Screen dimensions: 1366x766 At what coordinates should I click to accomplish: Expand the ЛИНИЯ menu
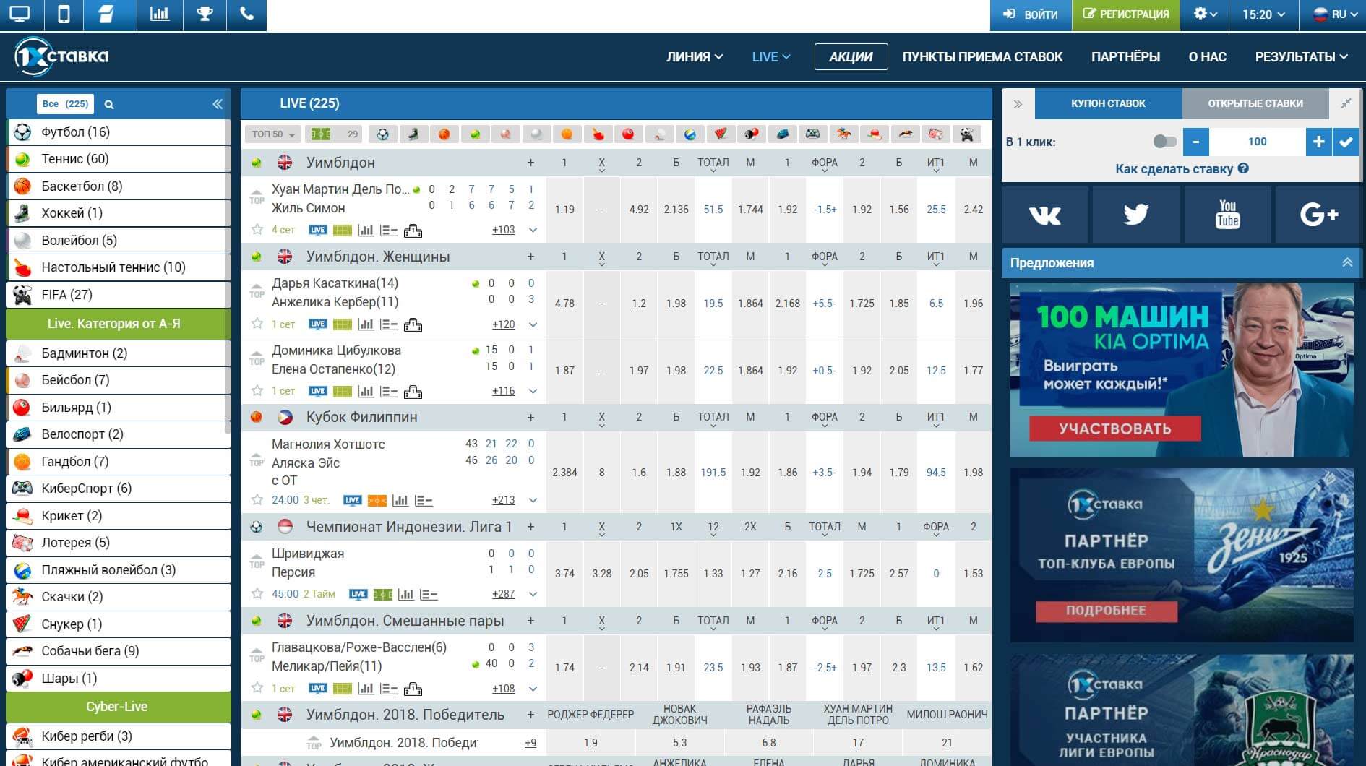(694, 57)
